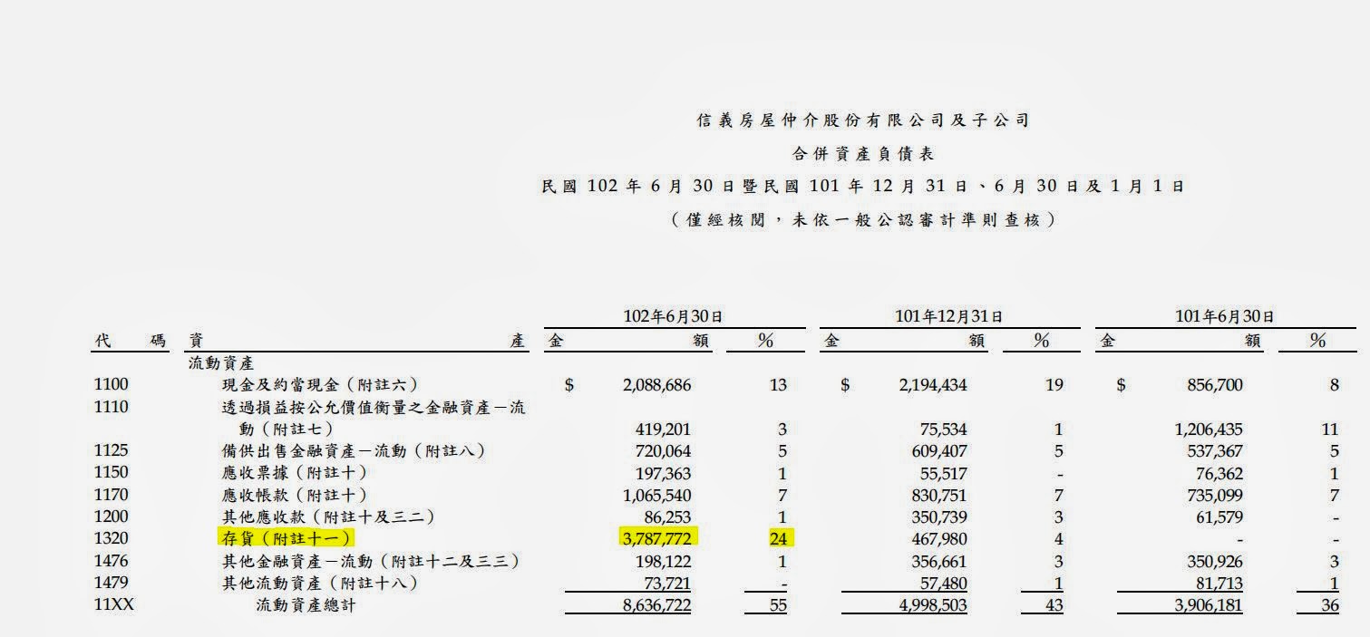Image resolution: width=1370 pixels, height=637 pixels.
Task: Click the amount 830,751
Action: coord(939,495)
